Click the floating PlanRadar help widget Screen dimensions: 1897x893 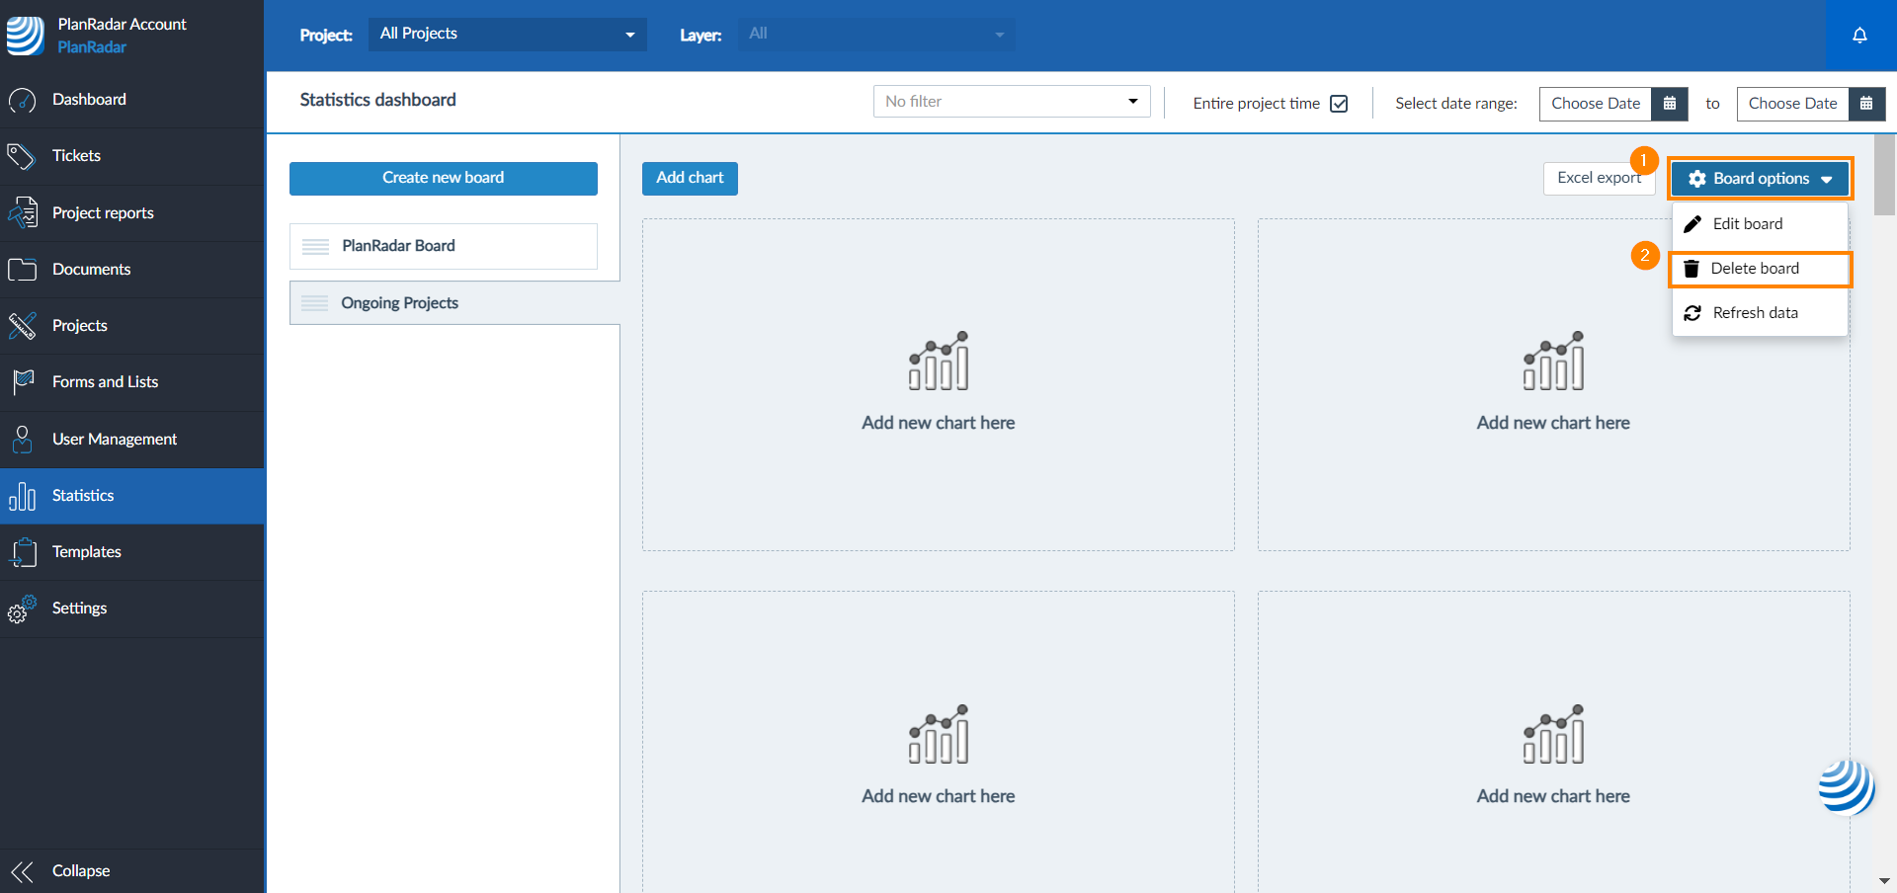click(1846, 787)
